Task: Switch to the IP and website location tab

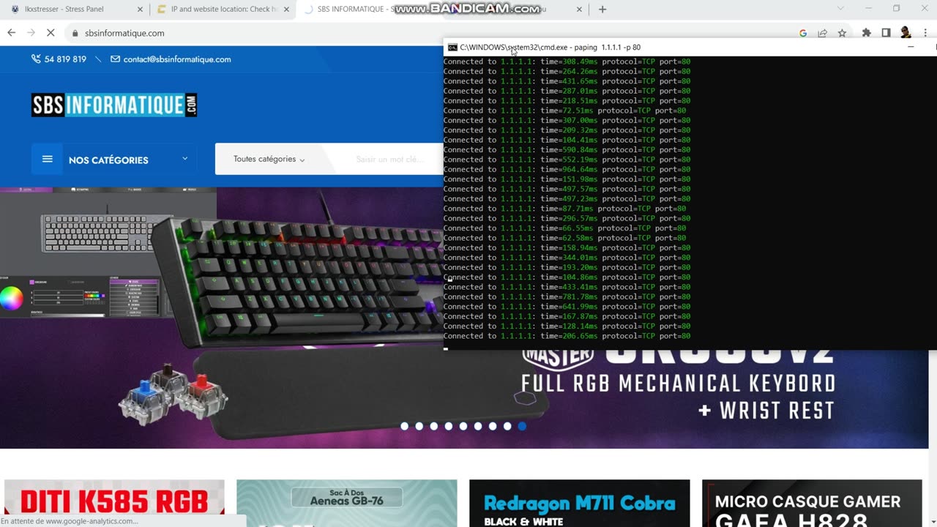Action: (223, 10)
